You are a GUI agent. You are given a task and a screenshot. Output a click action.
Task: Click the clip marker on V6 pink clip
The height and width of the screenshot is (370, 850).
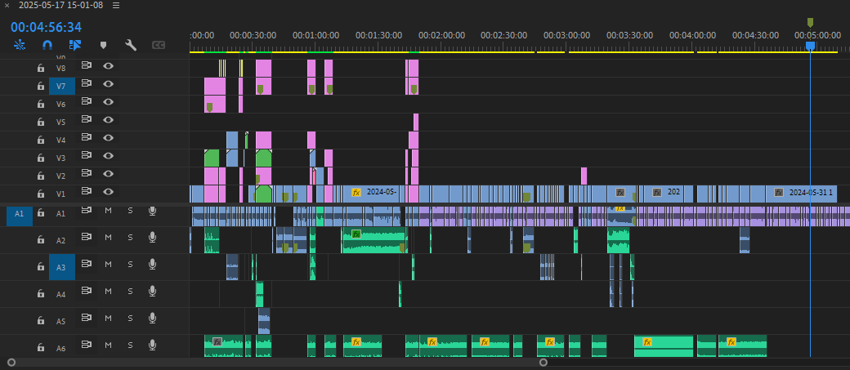point(209,107)
